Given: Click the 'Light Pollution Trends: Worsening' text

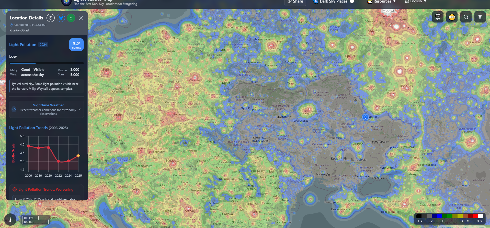Looking at the screenshot, I should [46, 189].
